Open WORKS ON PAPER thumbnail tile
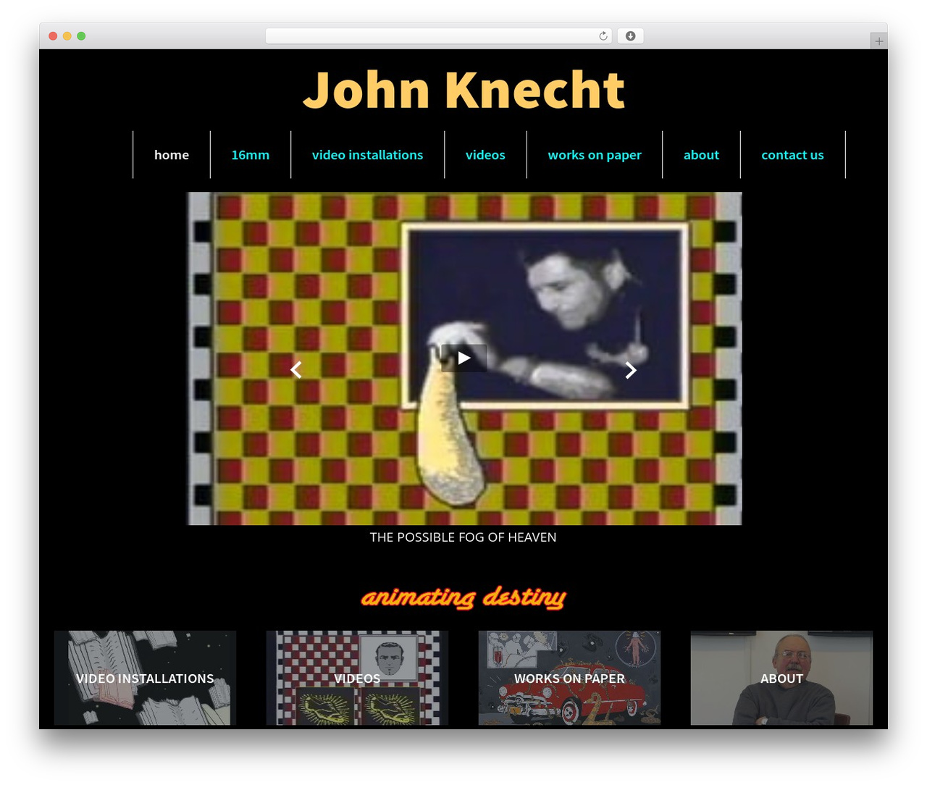 [569, 678]
